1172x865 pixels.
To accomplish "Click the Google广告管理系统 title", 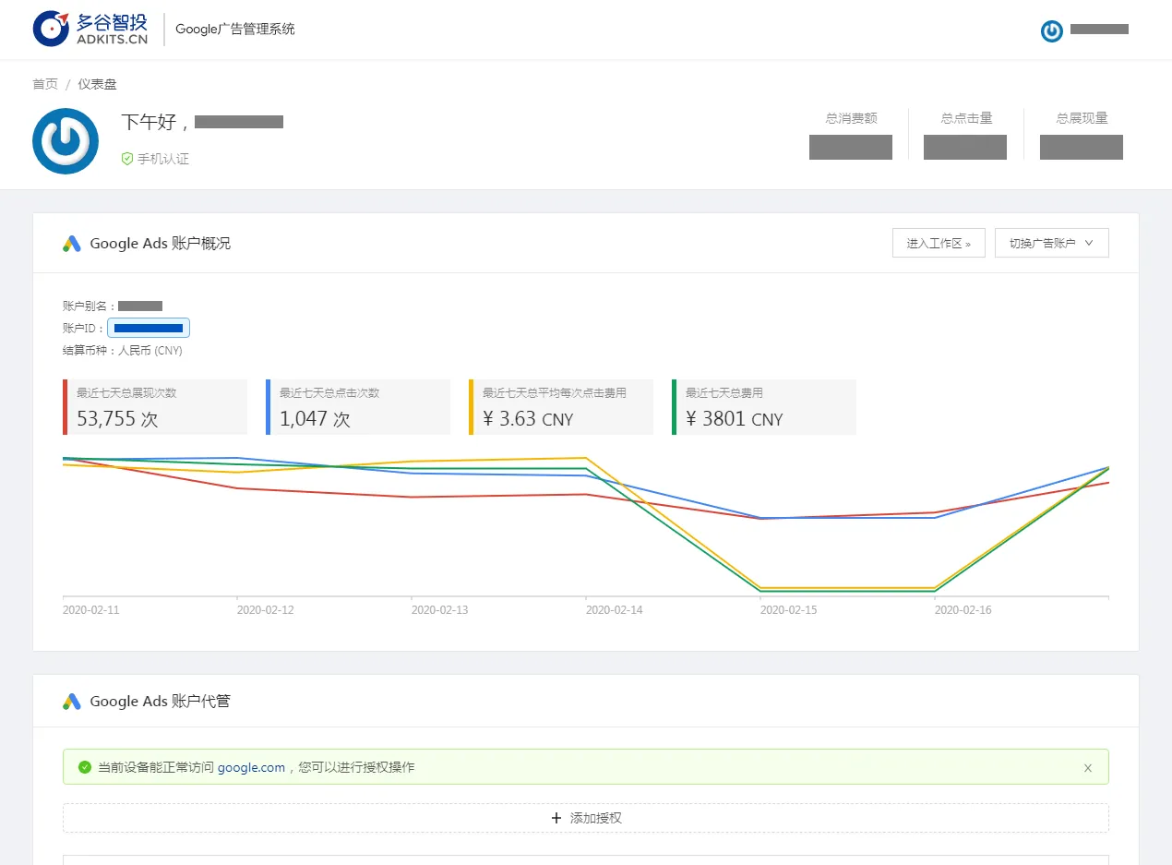I will tap(235, 30).
